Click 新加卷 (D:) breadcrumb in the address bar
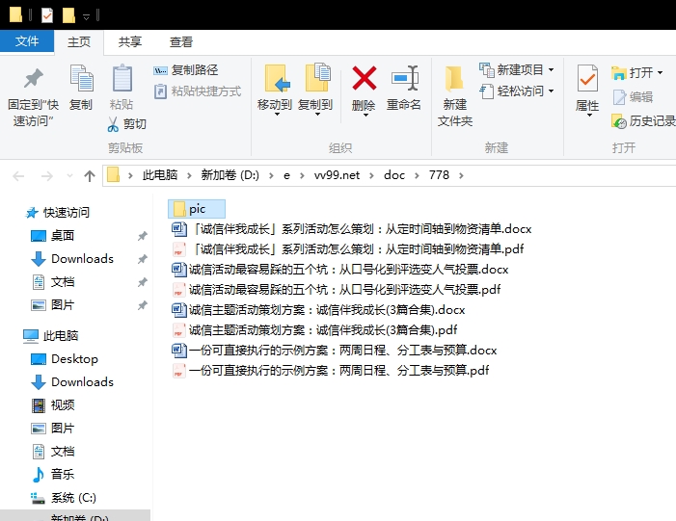676x521 pixels. pos(230,175)
